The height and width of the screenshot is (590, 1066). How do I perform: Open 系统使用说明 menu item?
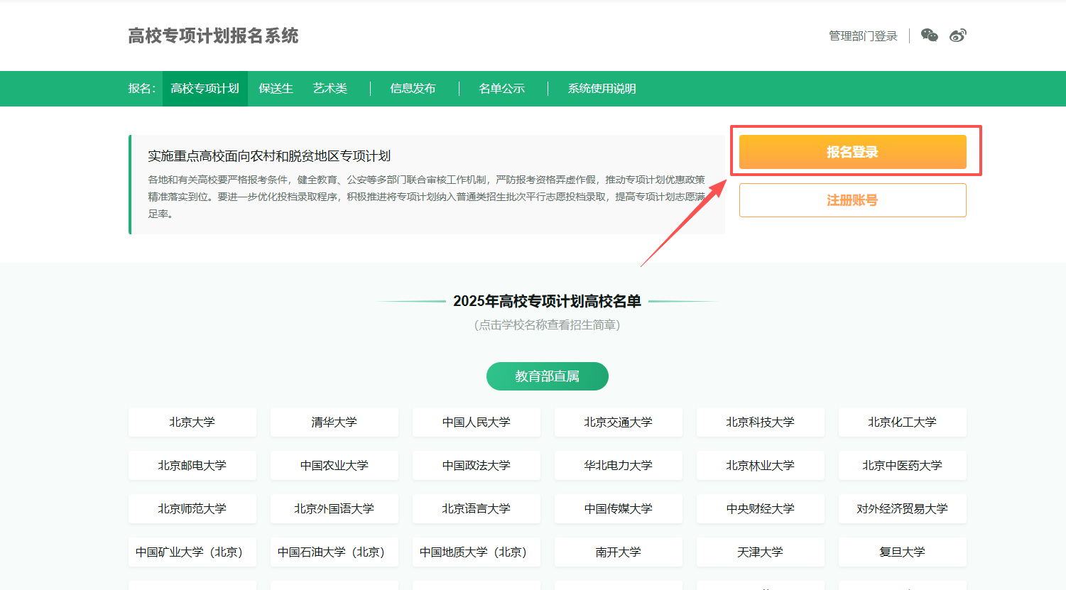click(602, 89)
